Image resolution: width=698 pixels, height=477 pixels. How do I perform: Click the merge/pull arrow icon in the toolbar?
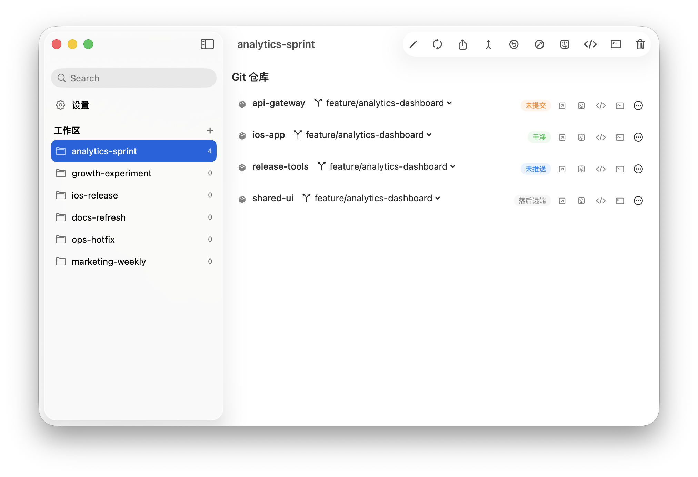point(488,44)
